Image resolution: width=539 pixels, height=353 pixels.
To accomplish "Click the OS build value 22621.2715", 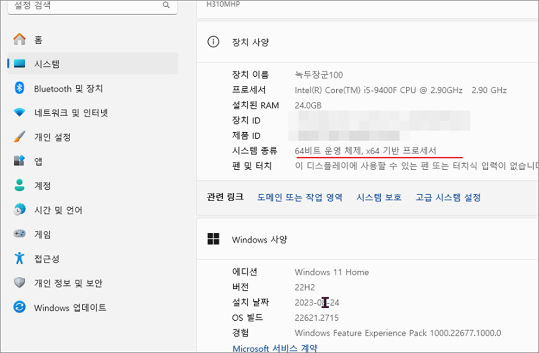I will (317, 318).
